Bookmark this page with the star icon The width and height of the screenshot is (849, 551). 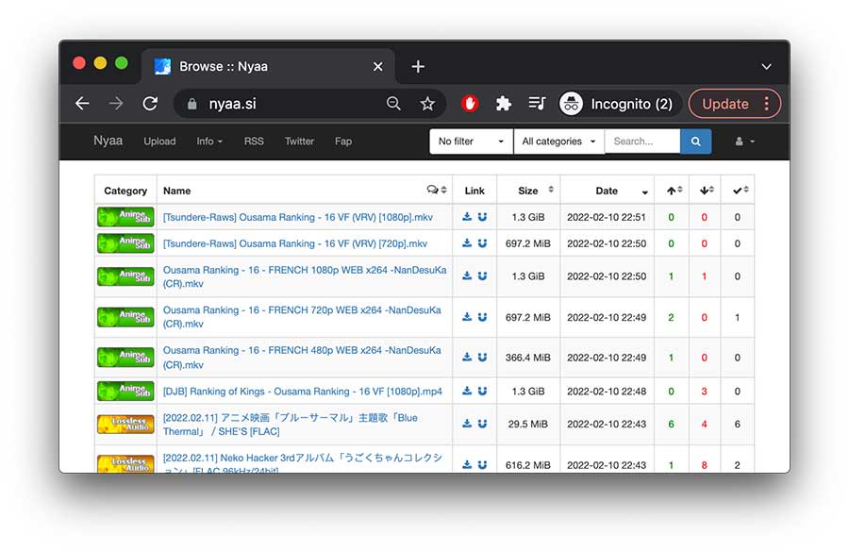point(427,104)
